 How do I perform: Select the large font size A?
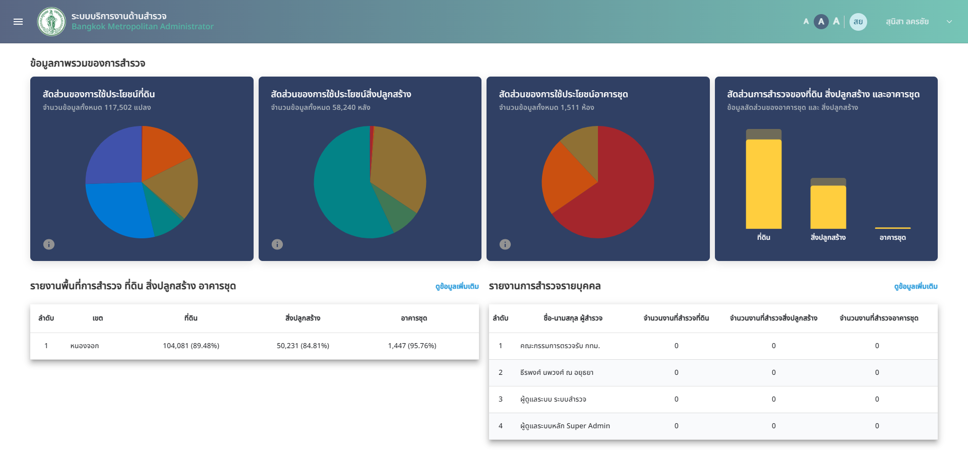836,22
